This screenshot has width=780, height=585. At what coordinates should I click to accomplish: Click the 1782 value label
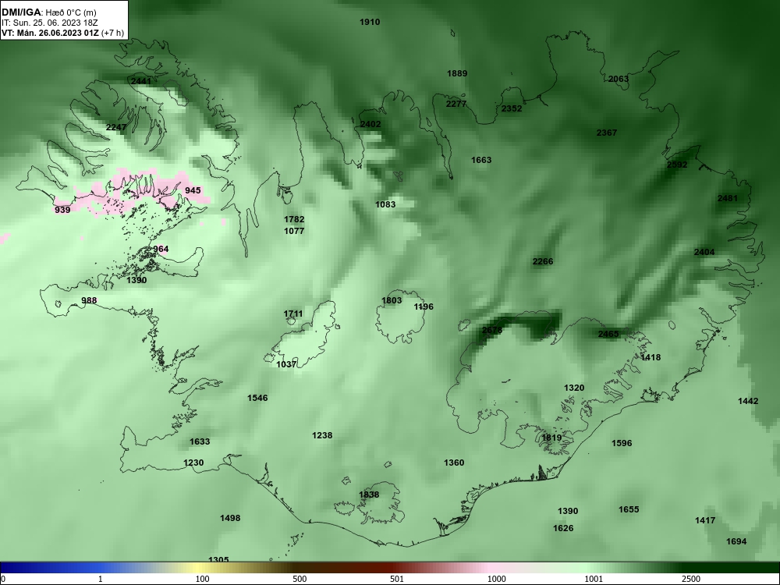[294, 219]
